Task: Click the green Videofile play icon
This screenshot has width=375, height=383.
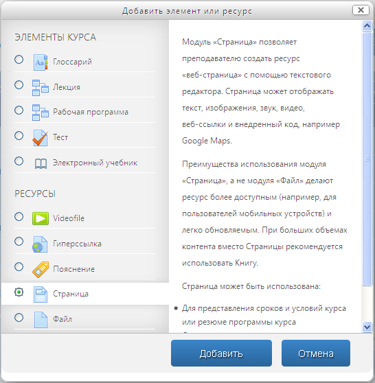Action: tap(41, 218)
